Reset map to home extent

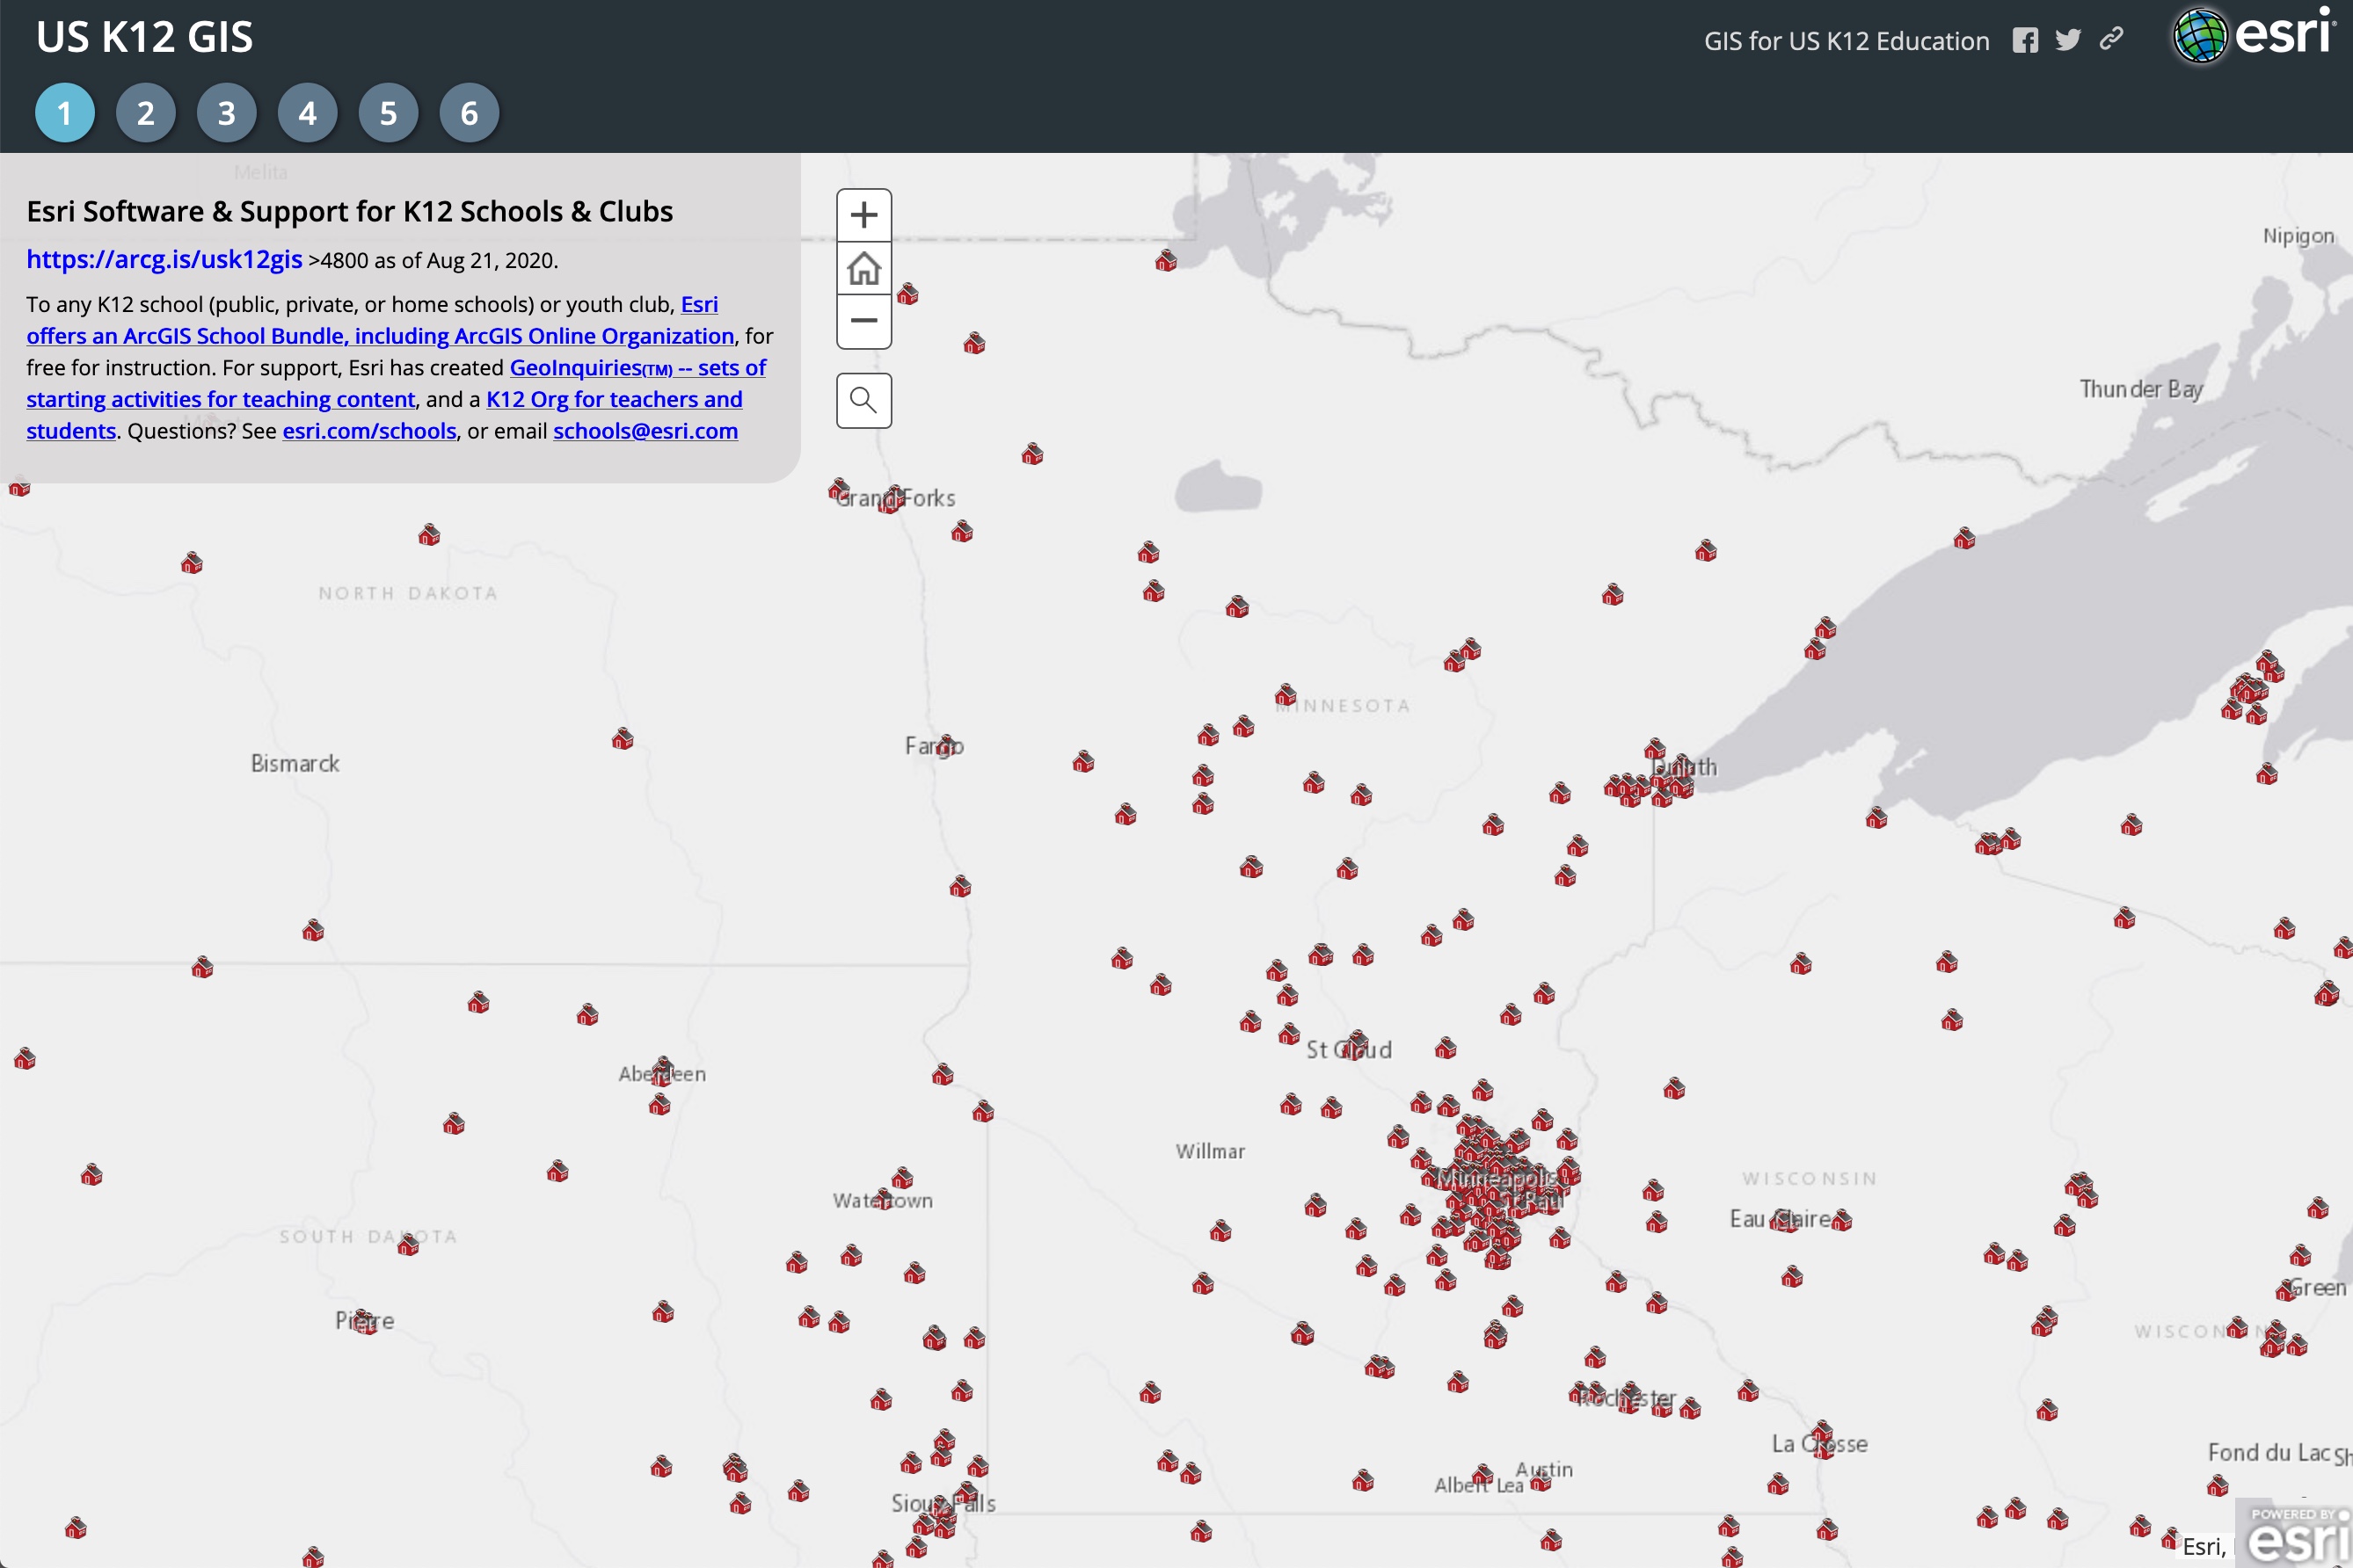pyautogui.click(x=863, y=268)
